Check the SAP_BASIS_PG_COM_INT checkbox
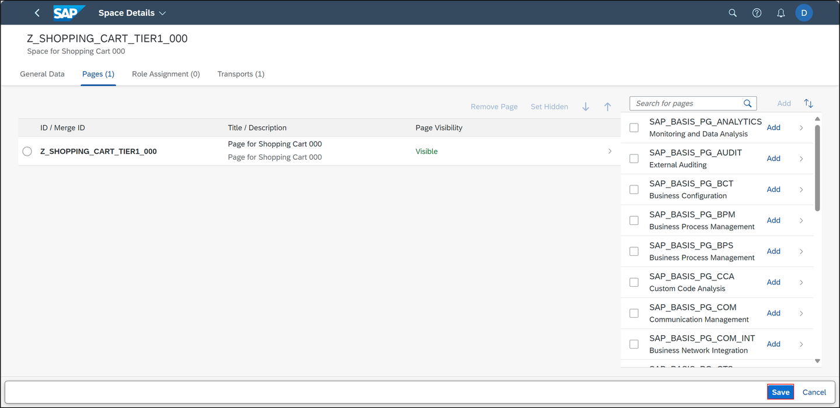Screen dimensions: 840x408 (634, 344)
